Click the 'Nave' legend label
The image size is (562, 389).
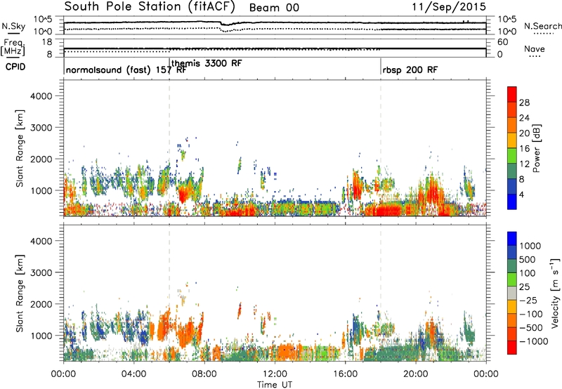click(535, 48)
